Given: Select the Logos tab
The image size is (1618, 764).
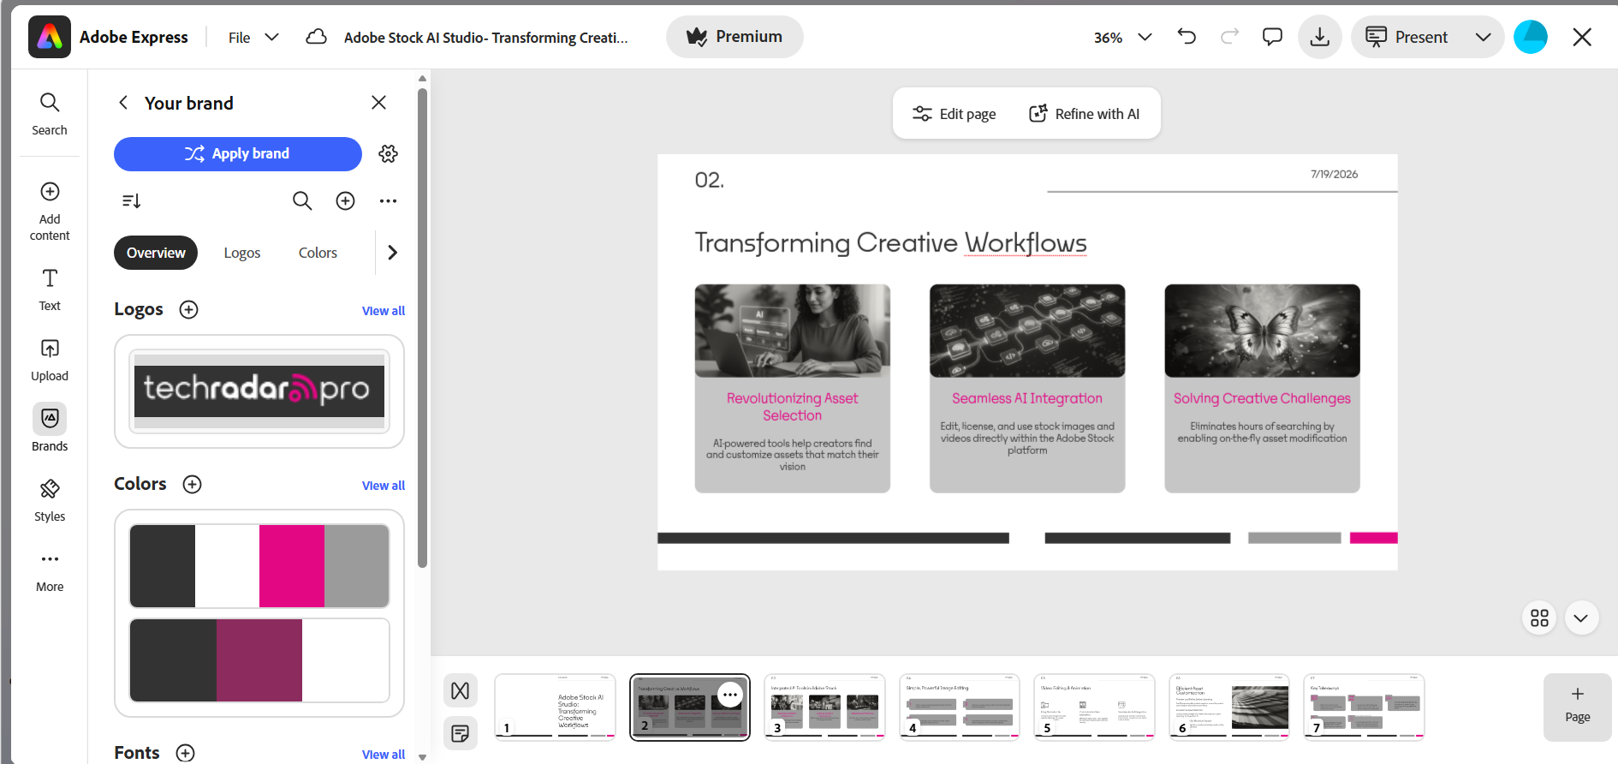Looking at the screenshot, I should 242,253.
